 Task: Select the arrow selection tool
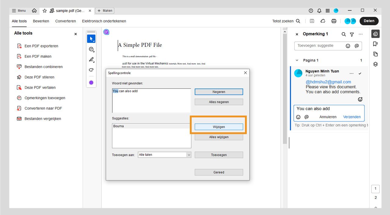tap(91, 39)
